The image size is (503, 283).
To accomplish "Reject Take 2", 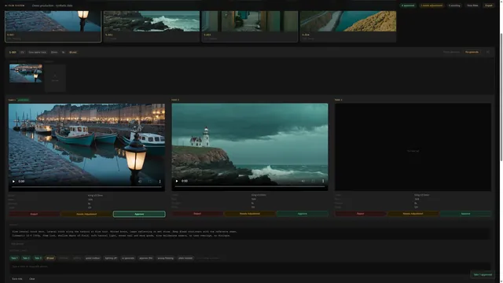I will (x=197, y=214).
